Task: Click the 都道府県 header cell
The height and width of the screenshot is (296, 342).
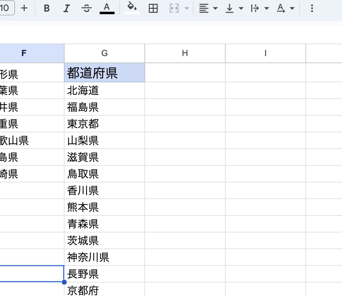Action: (x=104, y=73)
